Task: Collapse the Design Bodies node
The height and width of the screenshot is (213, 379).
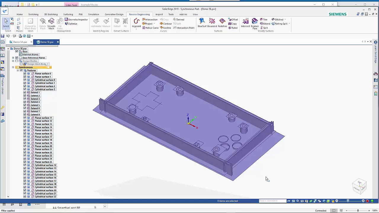Action: (x=13, y=61)
